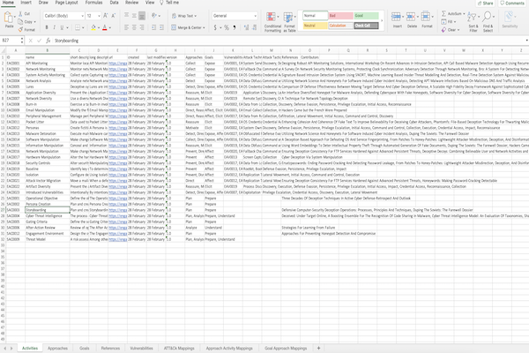Increase decimal places
Screen dimensions: 529x353
246,27
